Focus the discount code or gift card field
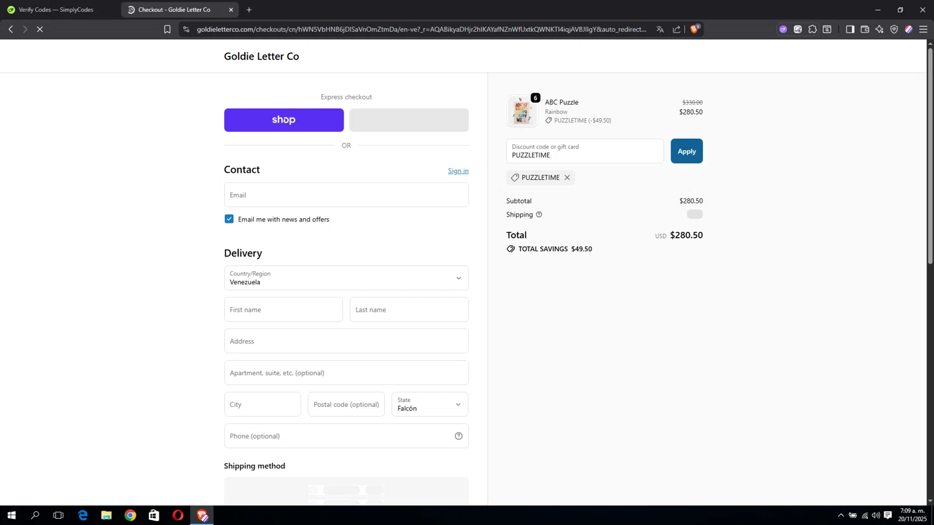 pos(585,151)
